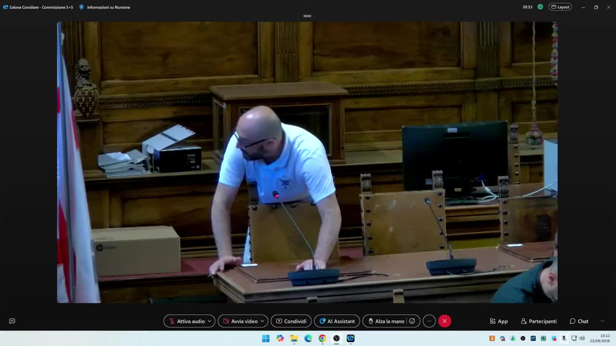Click the Condividi share button
The height and width of the screenshot is (346, 616).
coord(291,321)
